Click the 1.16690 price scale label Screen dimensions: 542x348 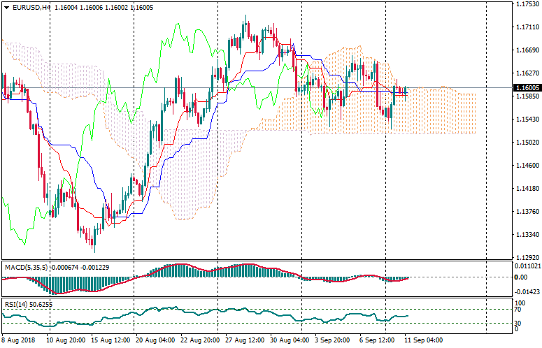[x=526, y=50]
